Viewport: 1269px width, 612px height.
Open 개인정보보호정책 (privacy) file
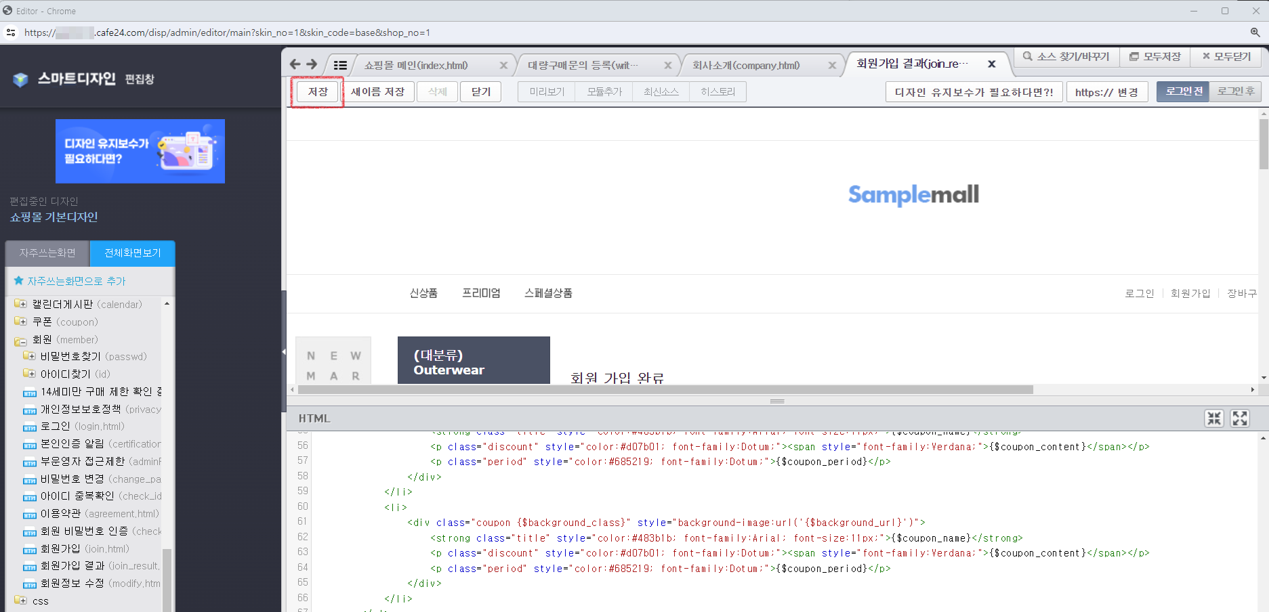point(93,409)
